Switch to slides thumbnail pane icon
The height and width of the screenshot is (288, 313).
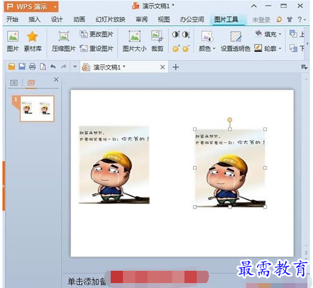pyautogui.click(x=31, y=82)
